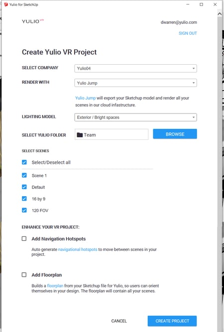Screen dimensions: 224x332
Task: Uncheck the 120 FOV scene checkbox
Action: pyautogui.click(x=24, y=210)
